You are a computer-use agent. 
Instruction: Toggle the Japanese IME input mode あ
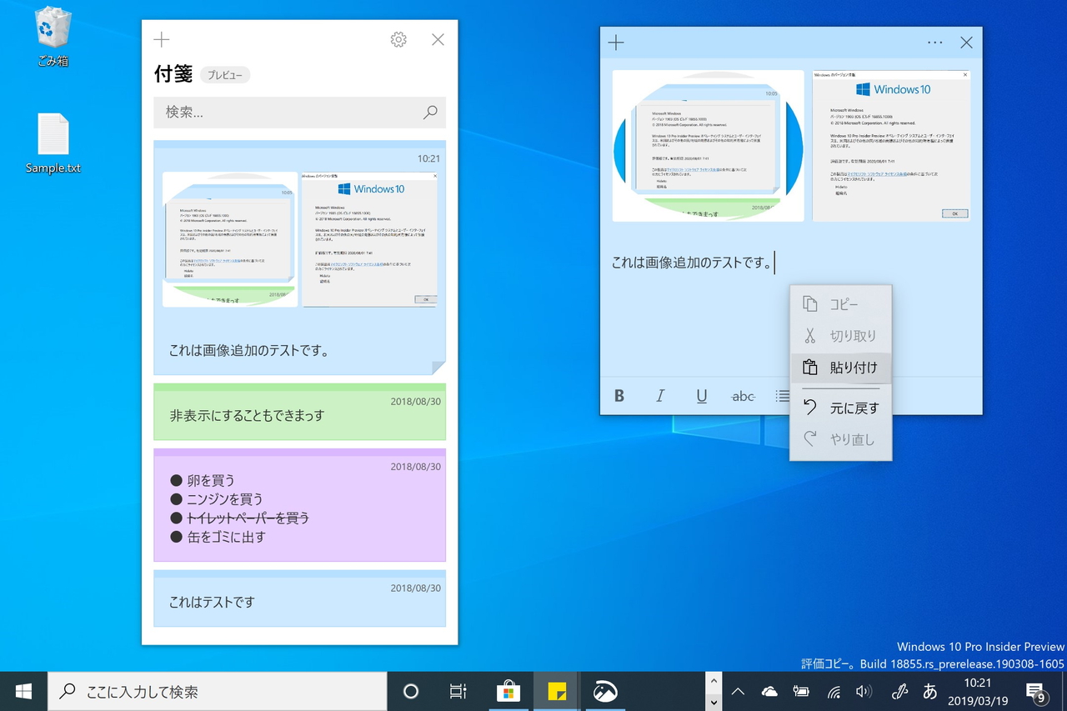pyautogui.click(x=929, y=691)
